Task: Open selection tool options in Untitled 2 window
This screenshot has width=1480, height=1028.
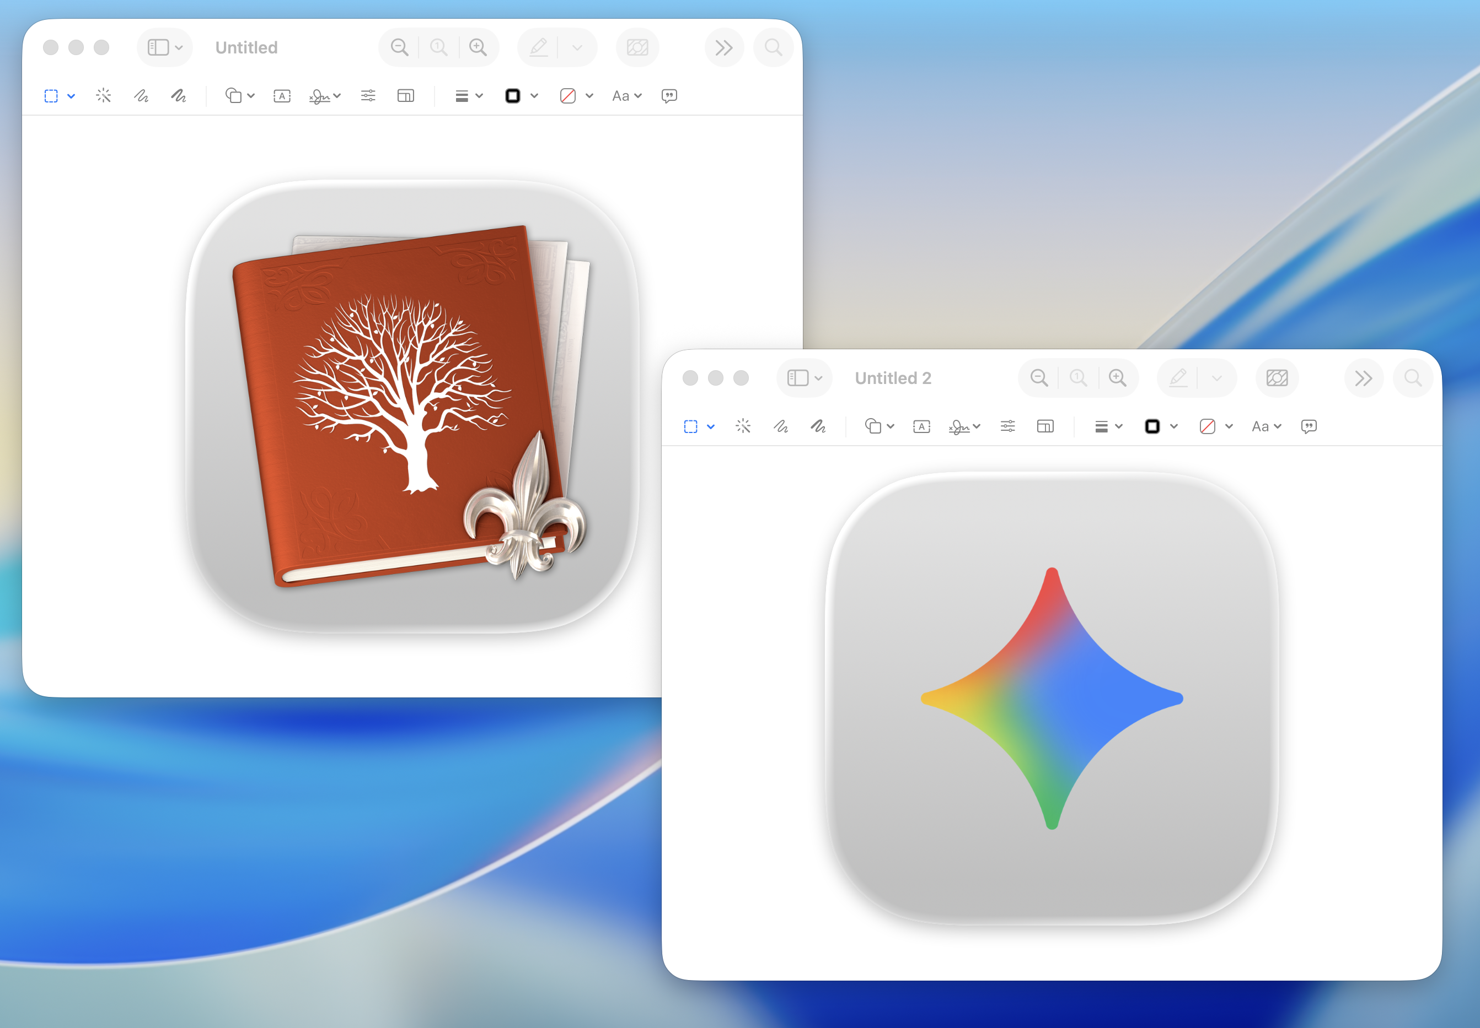Action: coord(711,426)
